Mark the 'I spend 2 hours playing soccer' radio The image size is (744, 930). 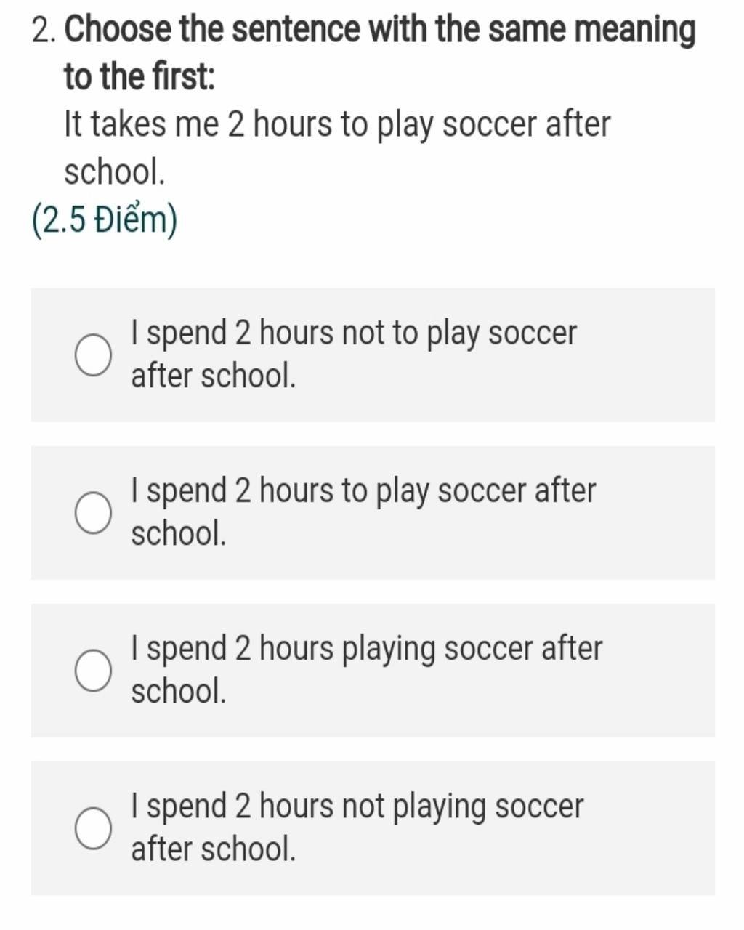93,671
